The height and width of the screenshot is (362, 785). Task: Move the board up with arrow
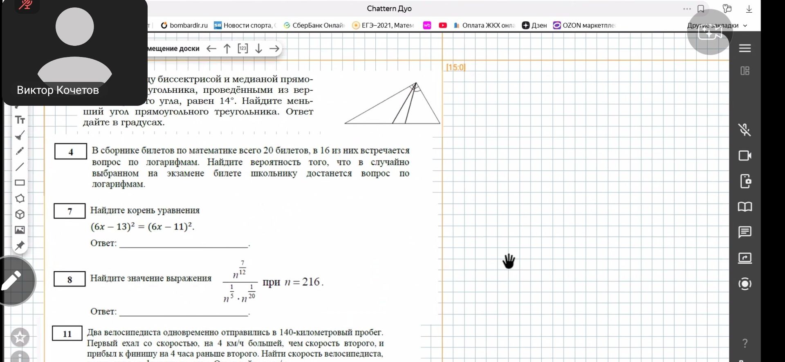[x=227, y=49]
